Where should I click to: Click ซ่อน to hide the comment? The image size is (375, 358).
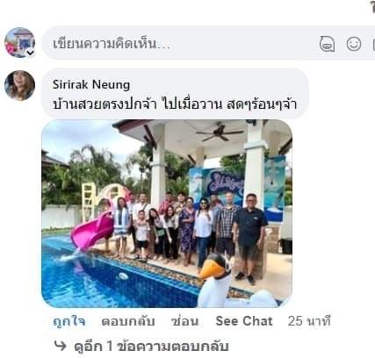click(185, 321)
